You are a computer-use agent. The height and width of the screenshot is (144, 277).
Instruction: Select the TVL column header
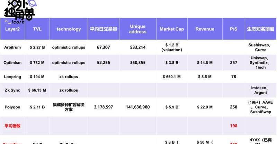click(x=37, y=29)
